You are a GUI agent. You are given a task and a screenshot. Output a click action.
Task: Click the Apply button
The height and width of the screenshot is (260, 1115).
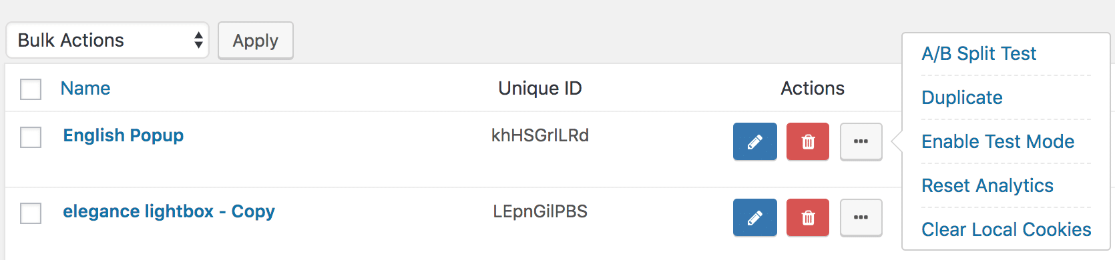256,41
